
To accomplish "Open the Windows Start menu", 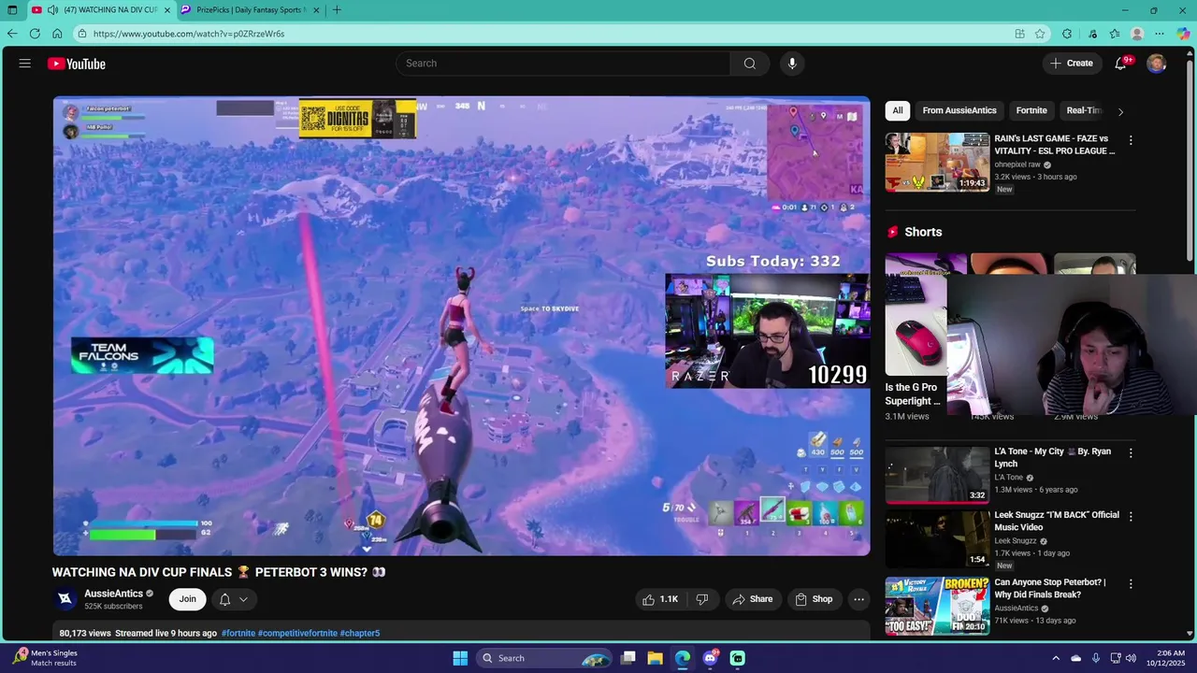I will click(460, 658).
